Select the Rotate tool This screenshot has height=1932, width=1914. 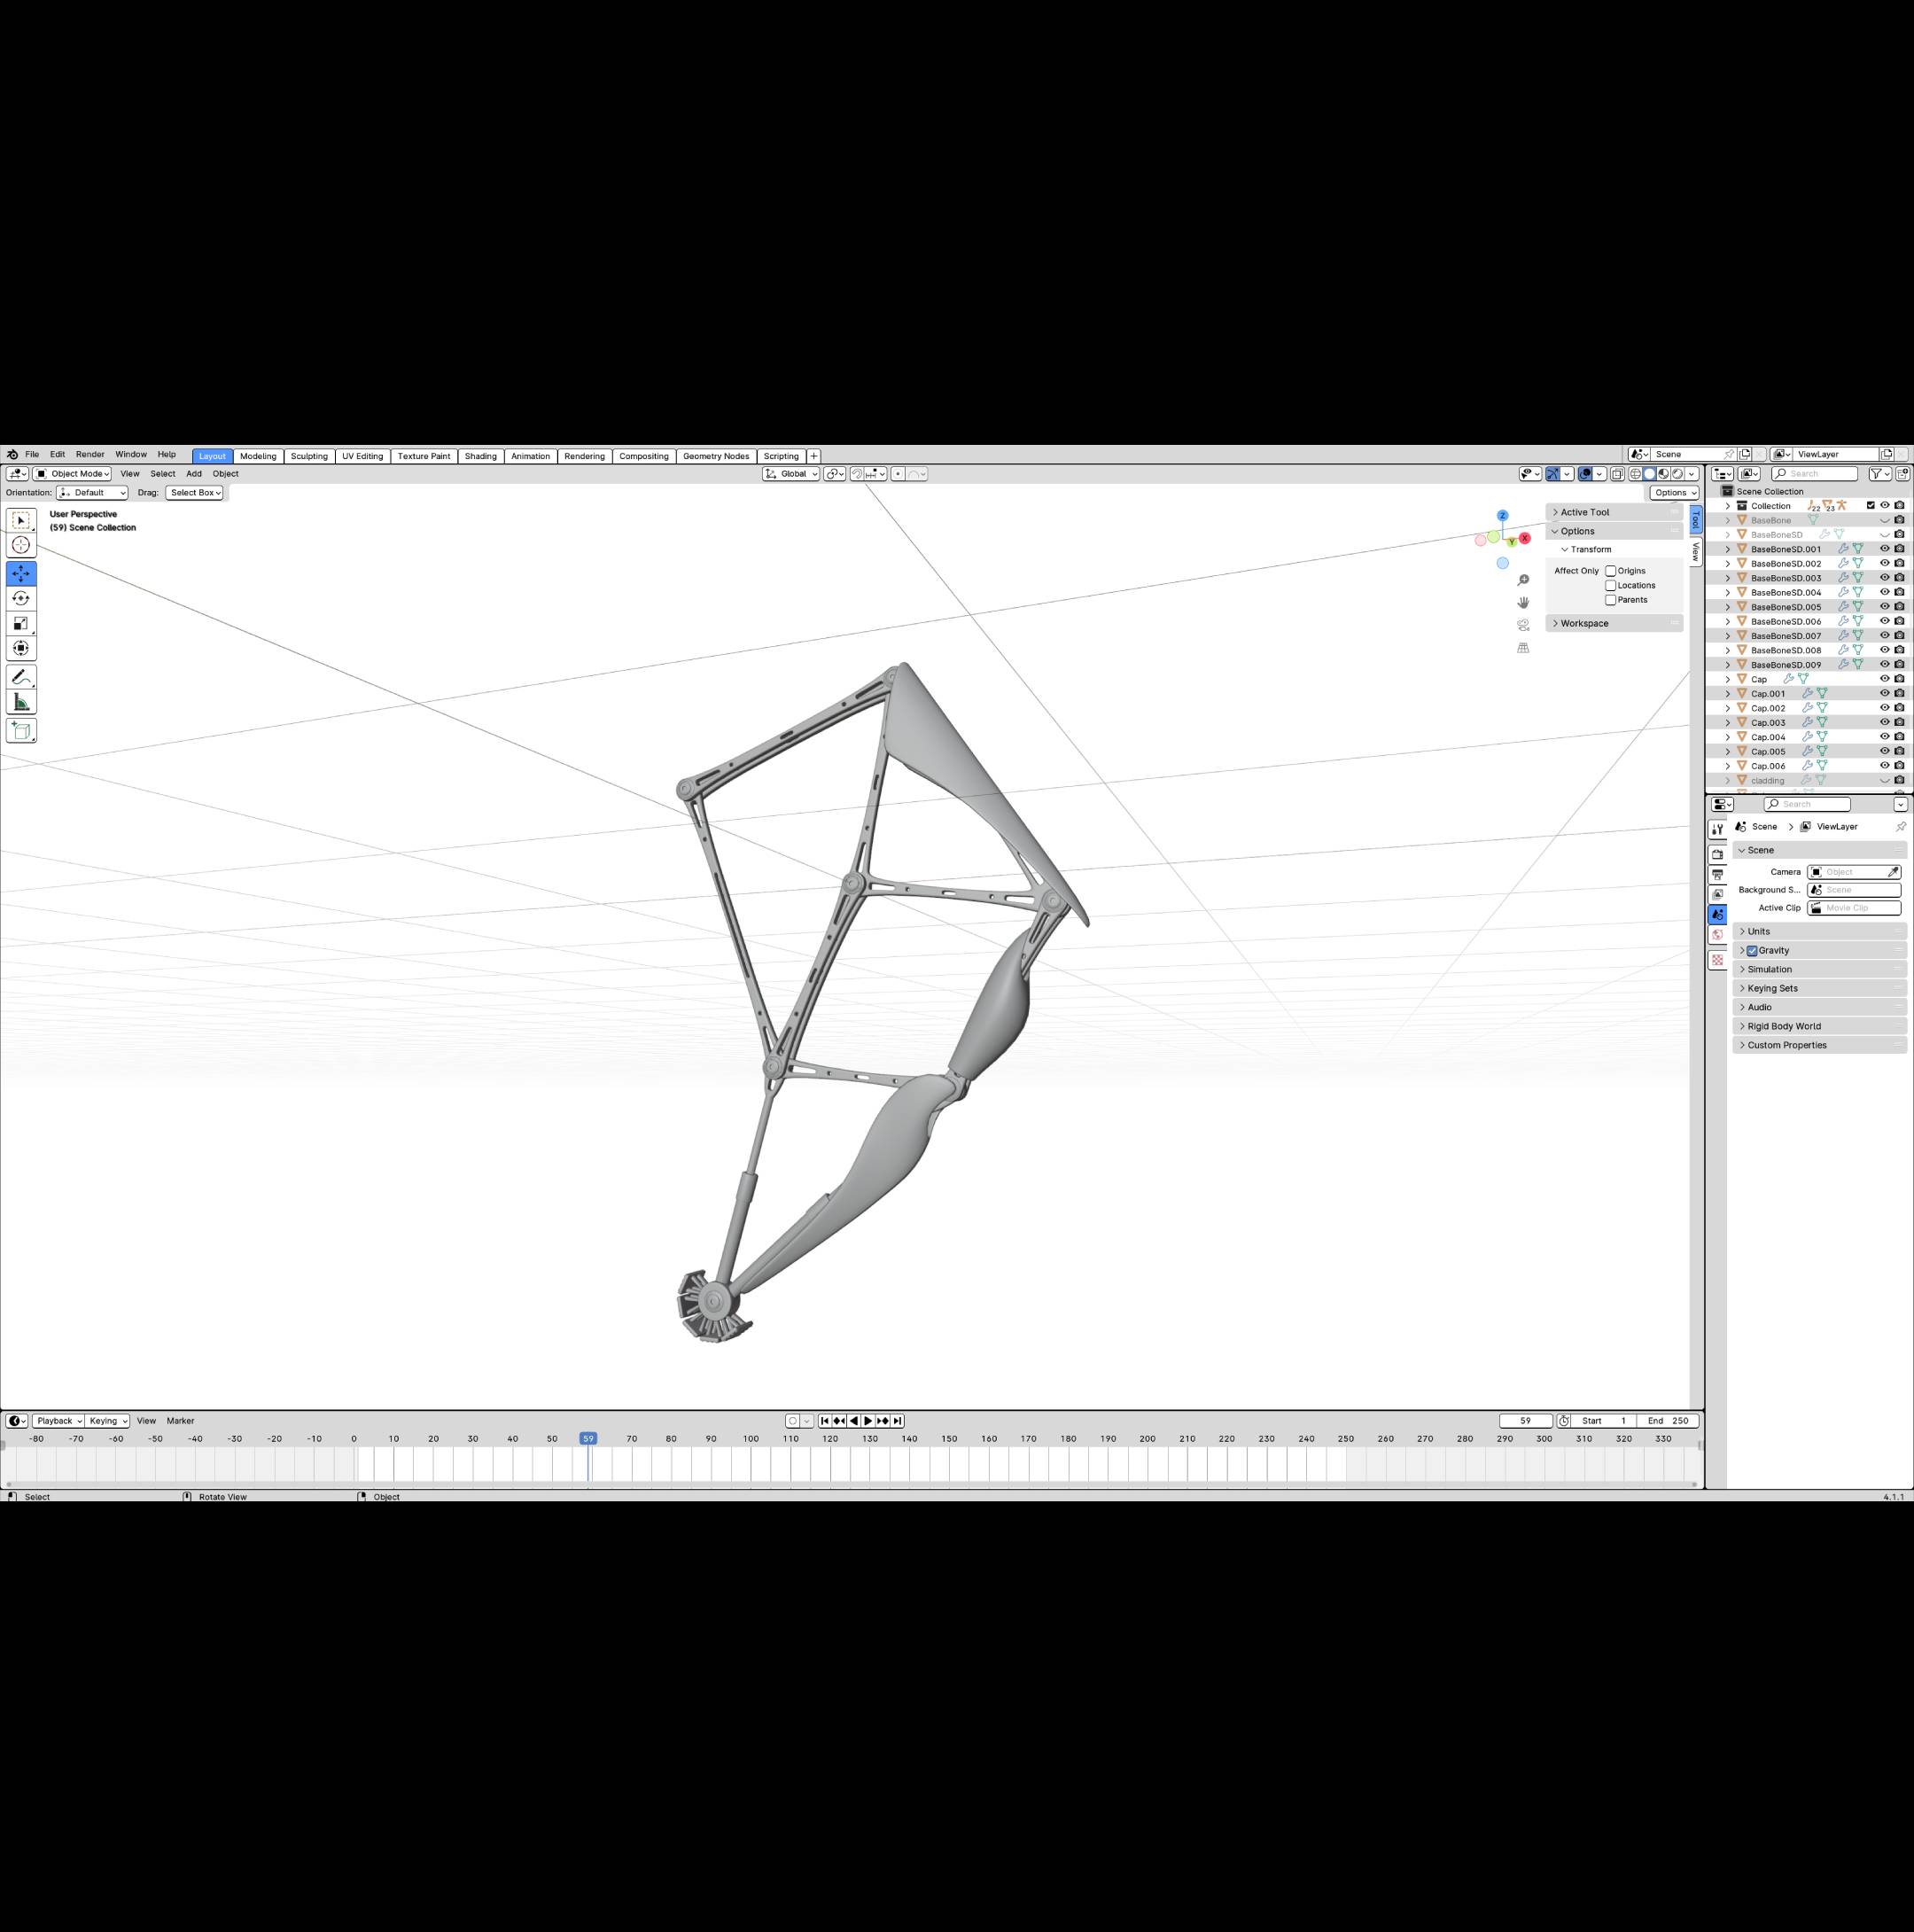click(21, 598)
